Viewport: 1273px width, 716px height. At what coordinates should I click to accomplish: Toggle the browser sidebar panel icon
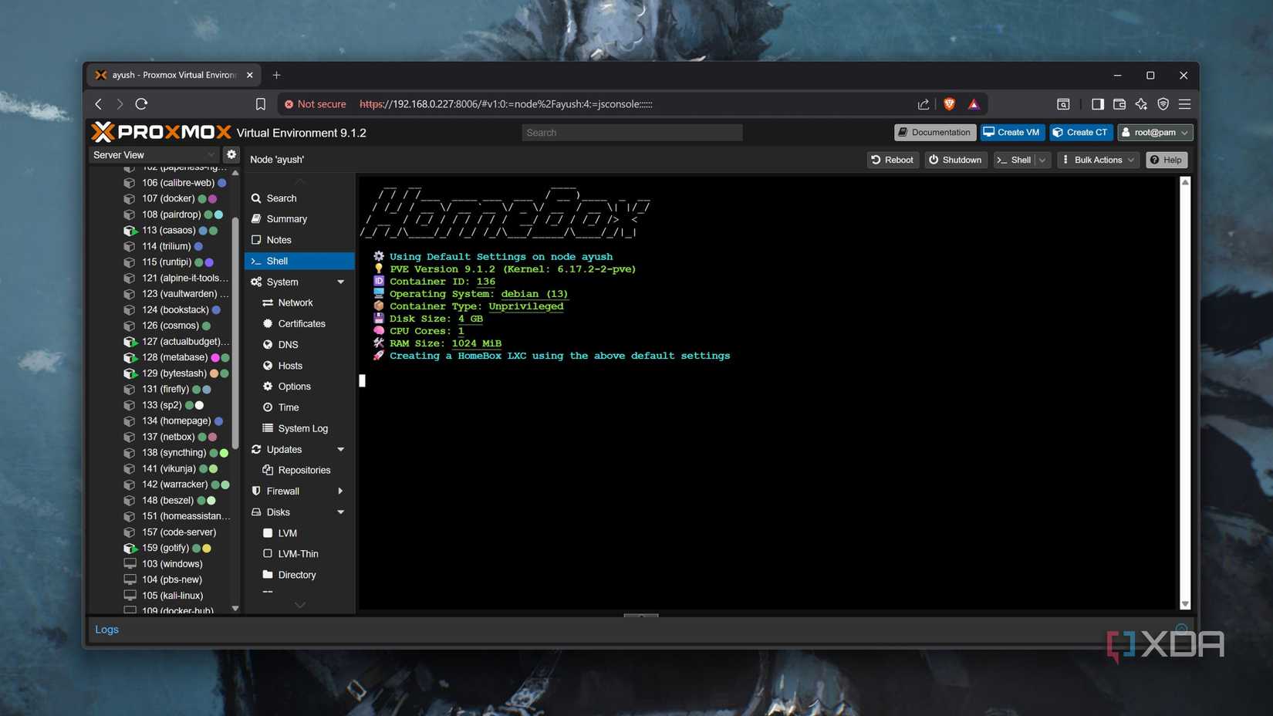(1097, 104)
